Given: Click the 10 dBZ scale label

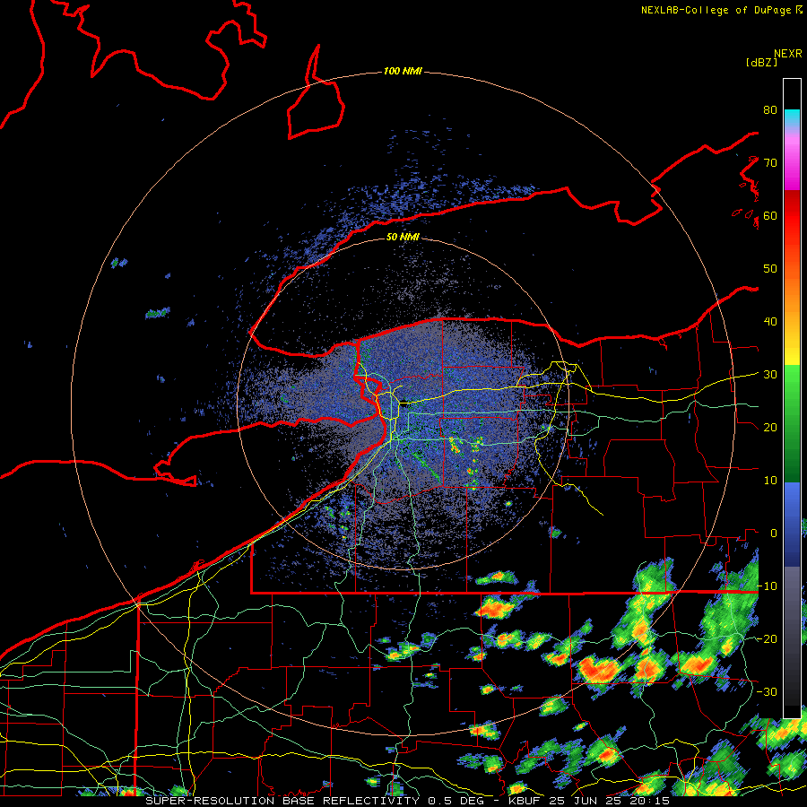Looking at the screenshot, I should click(770, 481).
